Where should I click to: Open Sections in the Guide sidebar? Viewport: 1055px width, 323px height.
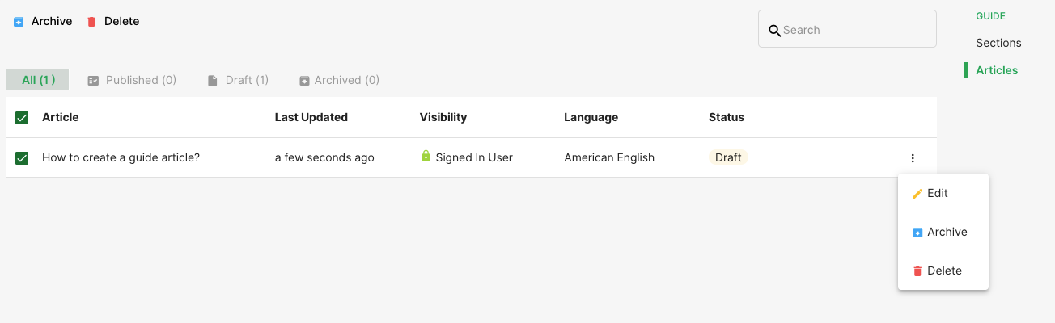pos(998,43)
